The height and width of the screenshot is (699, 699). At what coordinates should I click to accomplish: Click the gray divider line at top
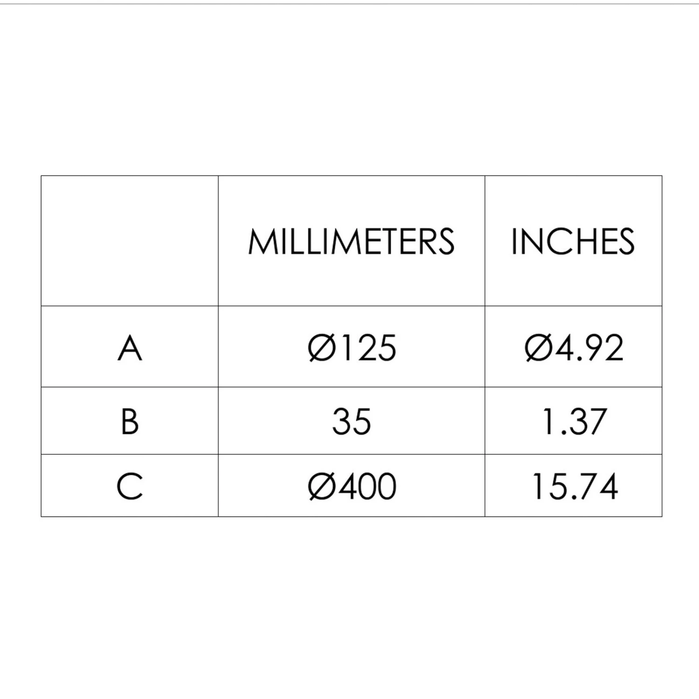tap(349, 4)
